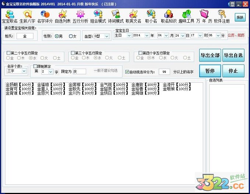Click the 软件注册 key icon
This screenshot has width=250, height=194.
coord(221,16)
